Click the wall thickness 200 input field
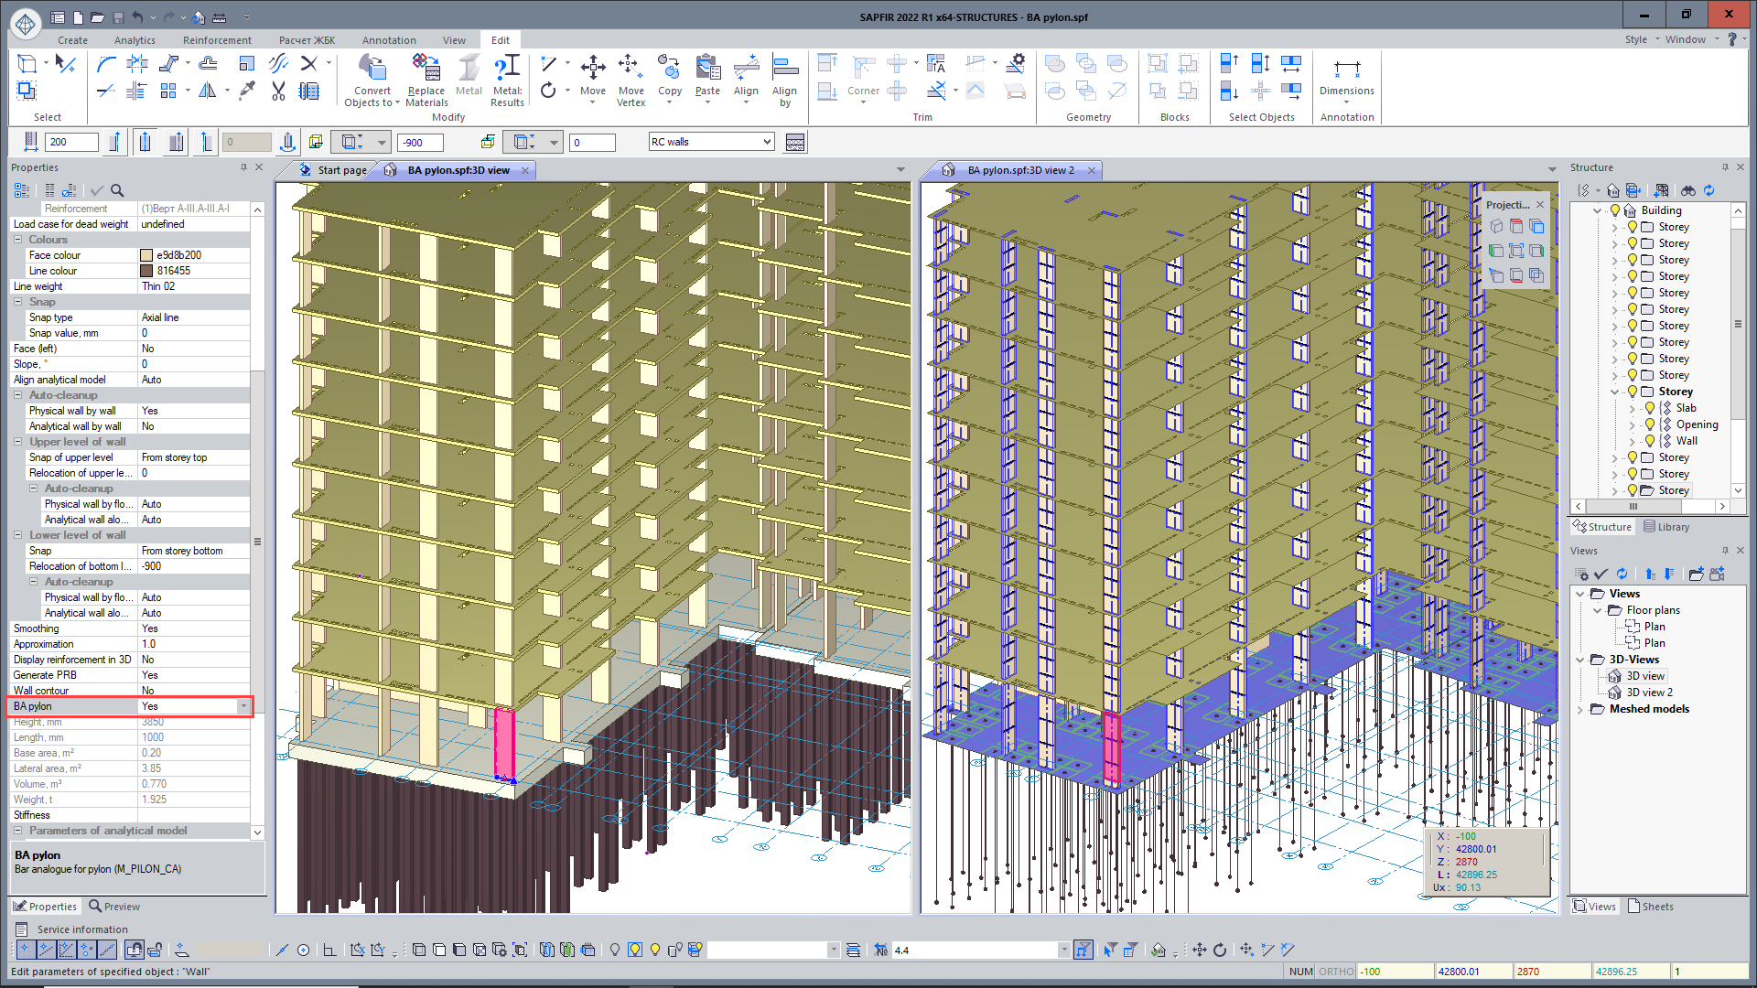This screenshot has height=988, width=1757. click(x=71, y=142)
